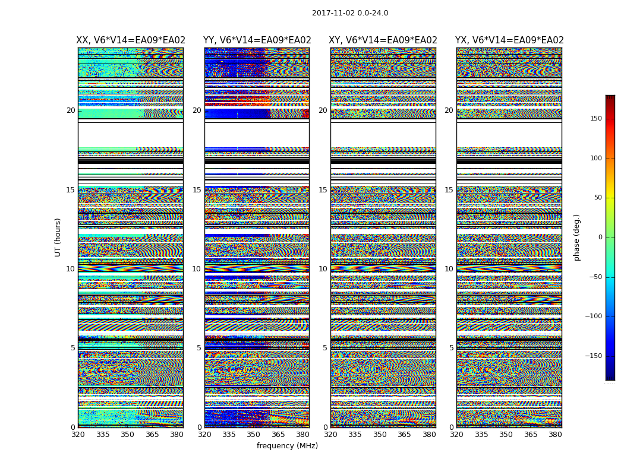The image size is (624, 475).
Task: Click the 365 MHz tick under YX panel
Action: tap(531, 435)
